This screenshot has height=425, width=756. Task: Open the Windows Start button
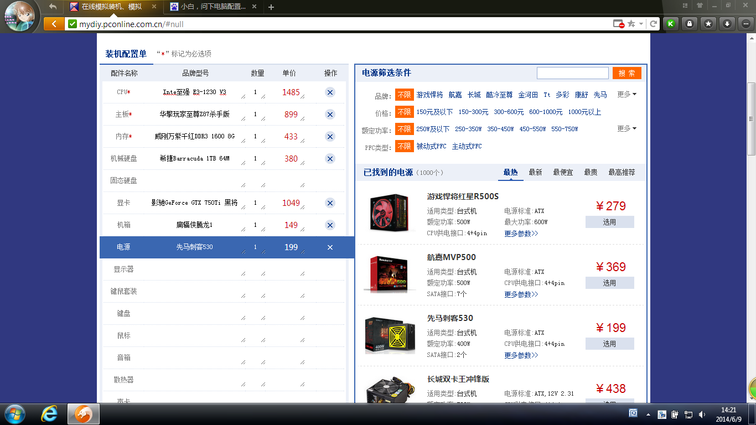[14, 414]
